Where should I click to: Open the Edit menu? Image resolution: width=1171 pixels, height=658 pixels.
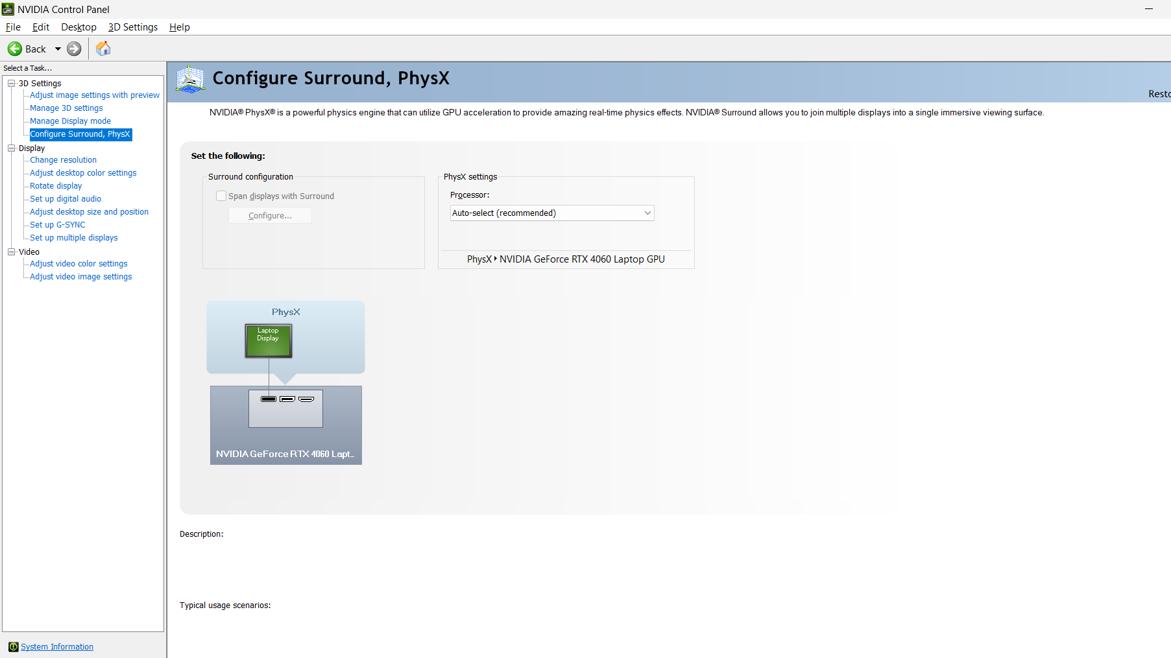tap(41, 27)
